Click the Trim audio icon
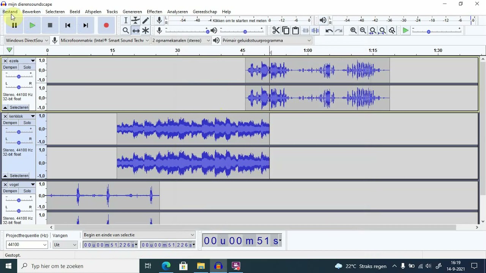The width and height of the screenshot is (486, 273). coord(306,30)
